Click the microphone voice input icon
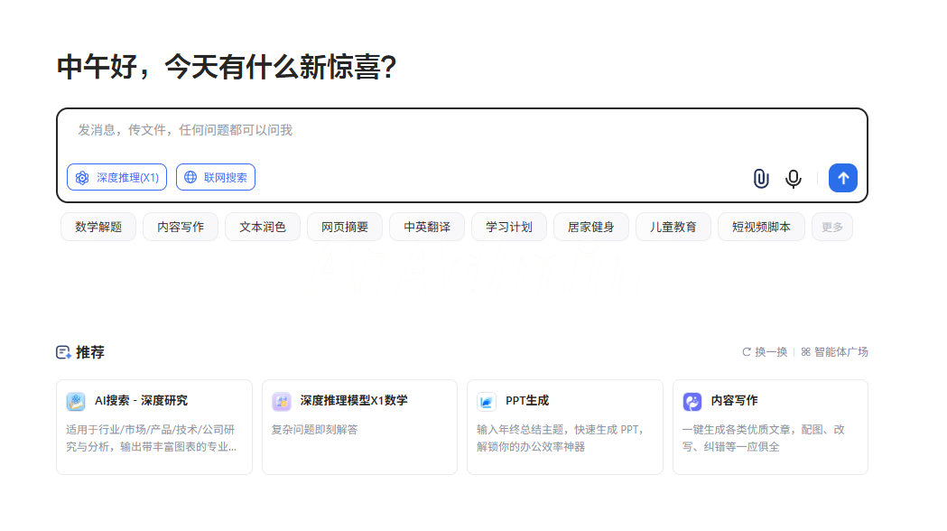 click(794, 179)
